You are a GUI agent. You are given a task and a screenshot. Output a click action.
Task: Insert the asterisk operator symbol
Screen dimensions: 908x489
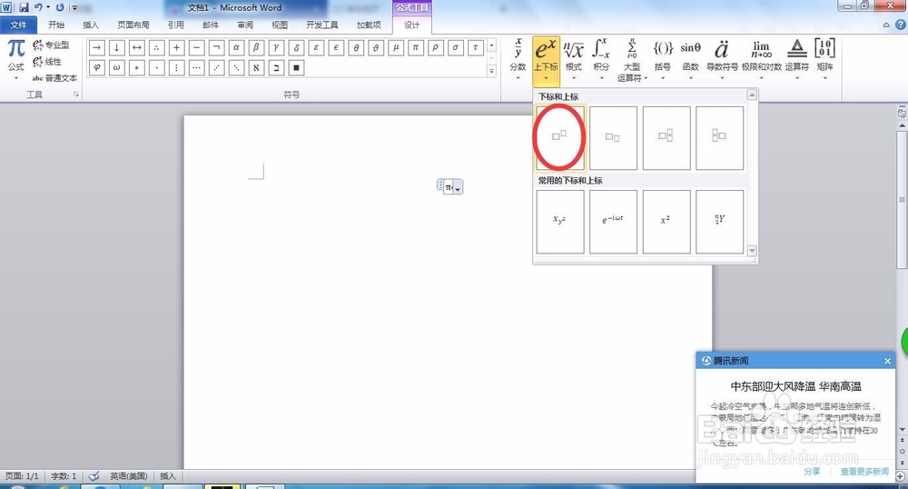(x=137, y=68)
